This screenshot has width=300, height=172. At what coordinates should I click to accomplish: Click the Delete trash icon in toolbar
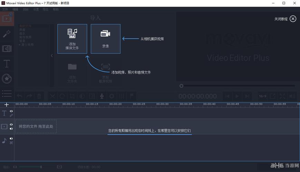pos(39,96)
